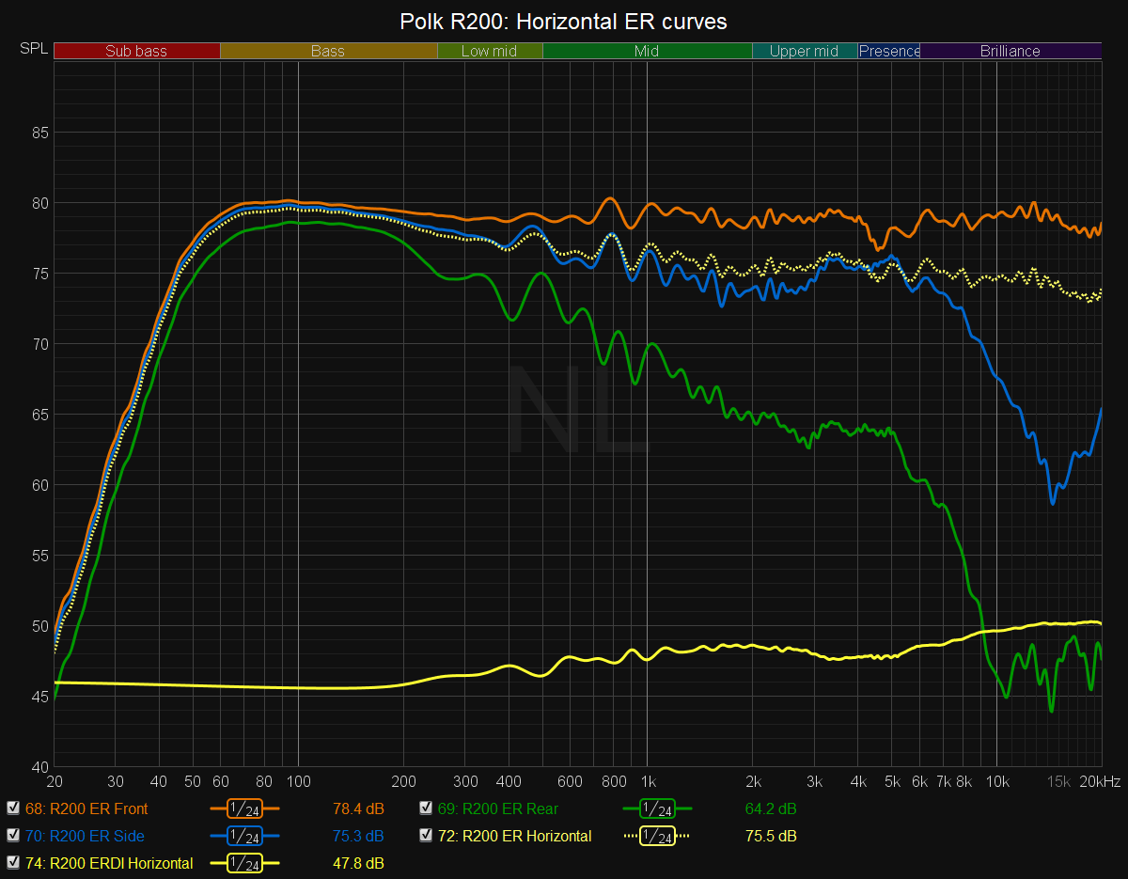
Task: Click the 20kHz frequency axis label
Action: tap(1101, 782)
